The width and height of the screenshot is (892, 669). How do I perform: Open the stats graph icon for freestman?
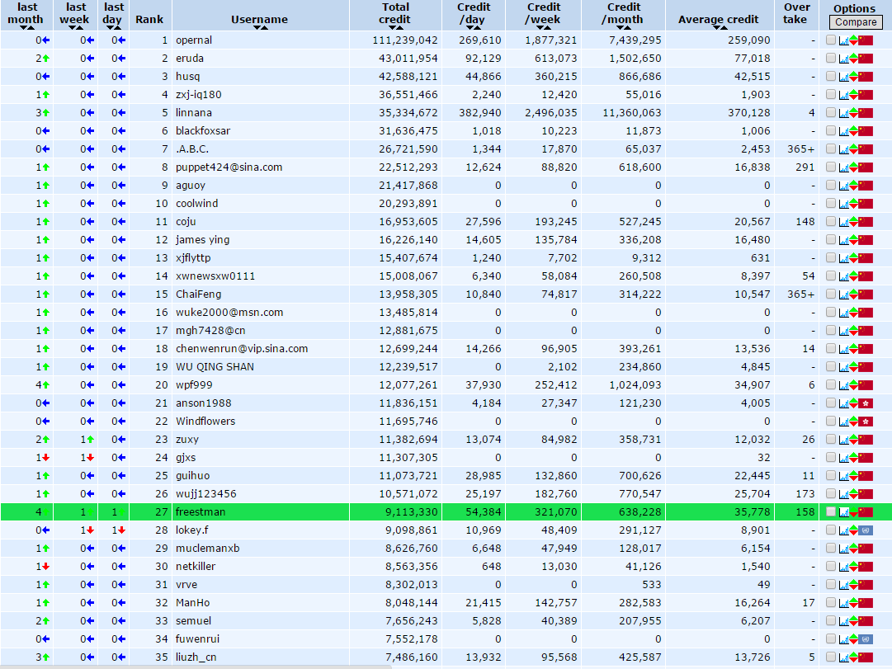[843, 512]
